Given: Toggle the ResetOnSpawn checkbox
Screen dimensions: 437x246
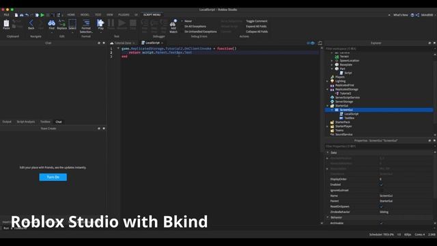Looking at the screenshot, I should (381, 206).
